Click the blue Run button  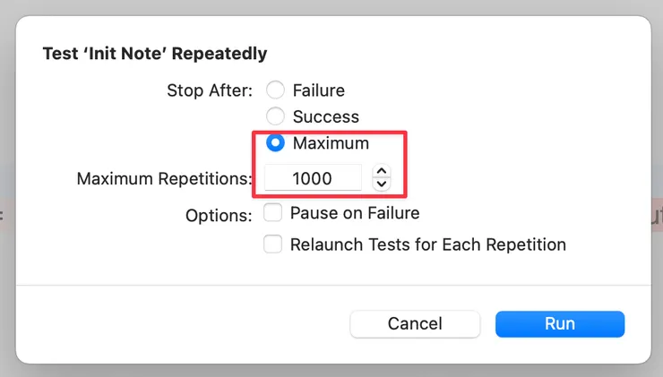pos(559,324)
